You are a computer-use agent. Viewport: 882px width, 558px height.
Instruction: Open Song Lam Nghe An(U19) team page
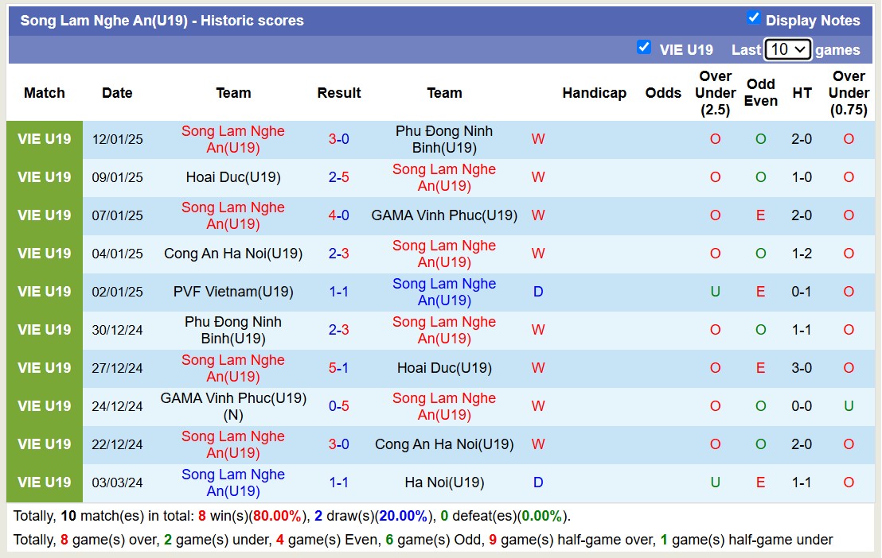tap(232, 139)
